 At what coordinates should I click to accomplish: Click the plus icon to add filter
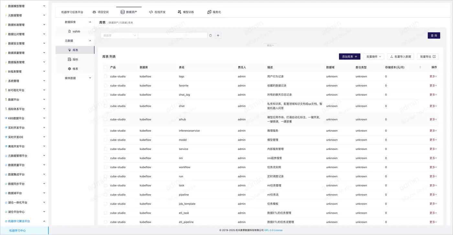click(x=218, y=36)
